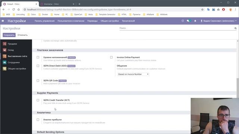Click the red Opera extension icon
The width and height of the screenshot is (239, 134).
click(x=223, y=9)
